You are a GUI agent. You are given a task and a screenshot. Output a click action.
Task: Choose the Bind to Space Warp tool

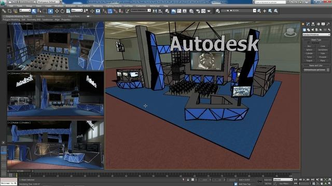coord(15,11)
